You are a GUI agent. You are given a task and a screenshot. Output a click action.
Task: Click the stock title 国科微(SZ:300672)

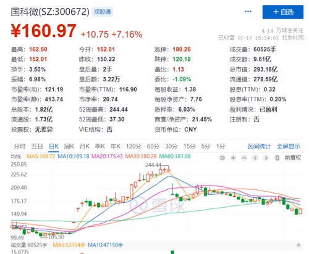(50, 12)
